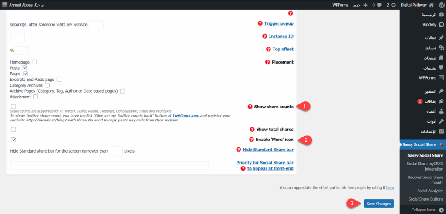Open the Trigger popup link

click(279, 23)
